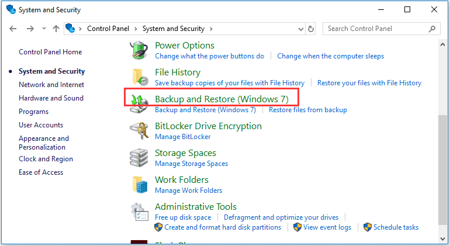Click the File History folder icon

[139, 77]
